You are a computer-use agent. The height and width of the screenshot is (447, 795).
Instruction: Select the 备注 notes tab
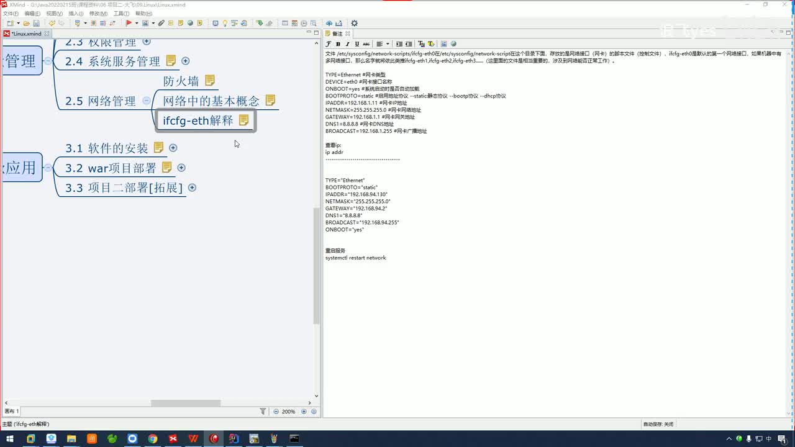tap(338, 34)
